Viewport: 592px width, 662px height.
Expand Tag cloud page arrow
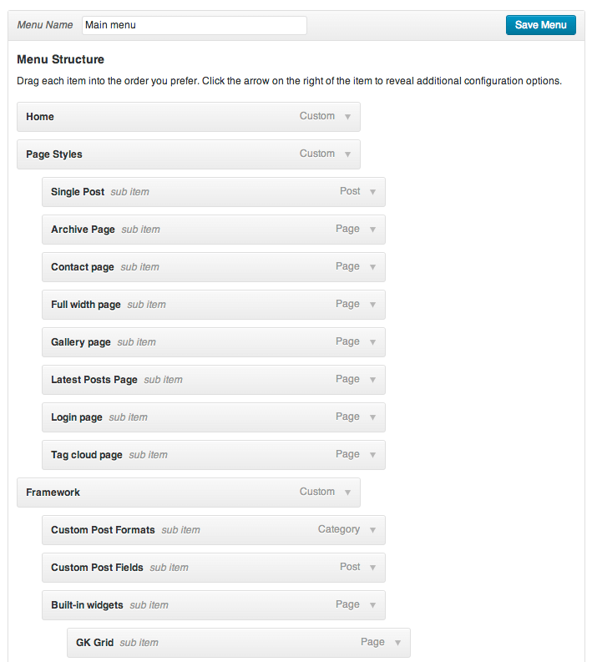point(373,455)
